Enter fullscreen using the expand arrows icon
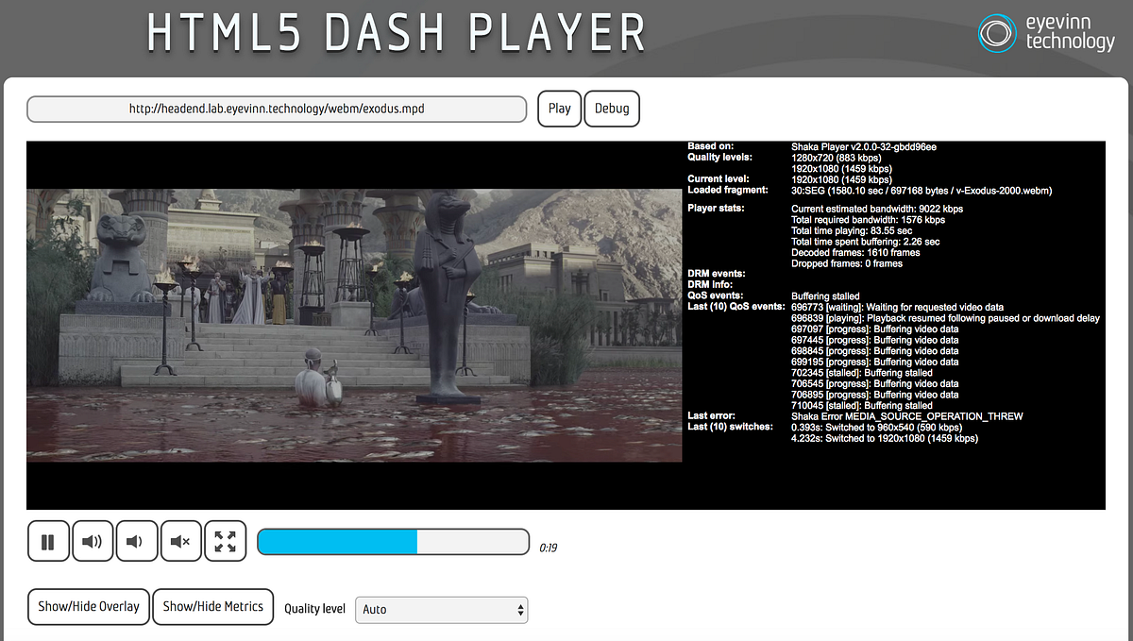1133x641 pixels. (x=226, y=540)
